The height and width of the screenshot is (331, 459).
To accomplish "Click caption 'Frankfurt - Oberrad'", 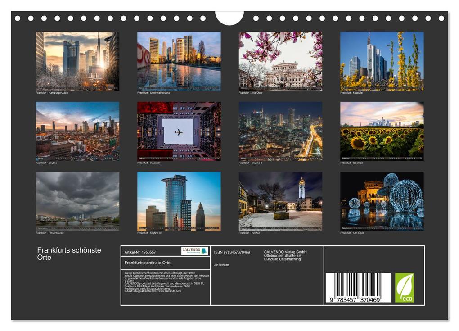I will click(x=351, y=163).
